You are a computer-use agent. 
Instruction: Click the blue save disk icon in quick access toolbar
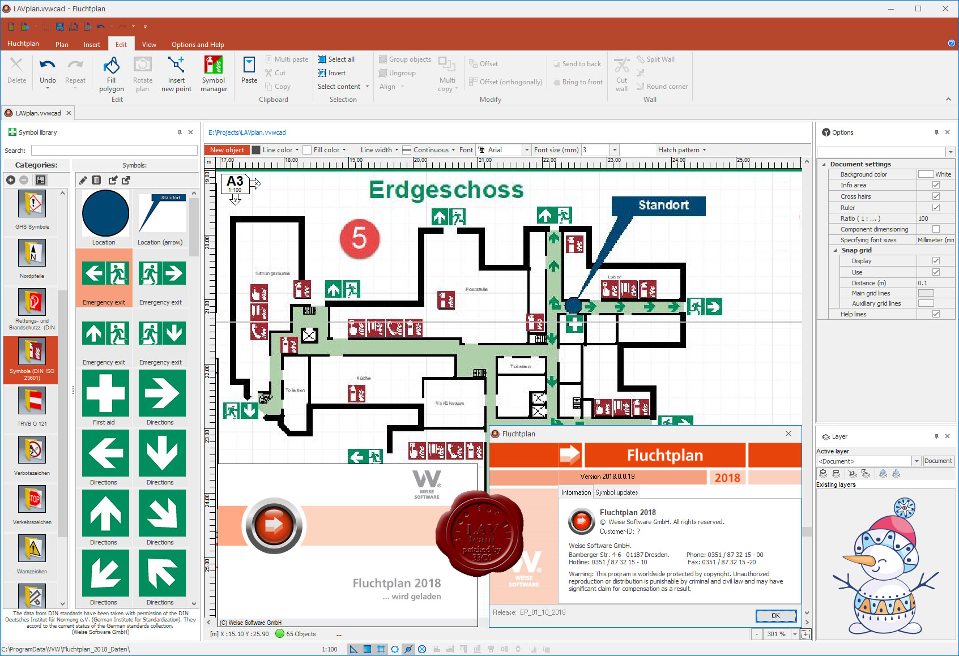[60, 26]
